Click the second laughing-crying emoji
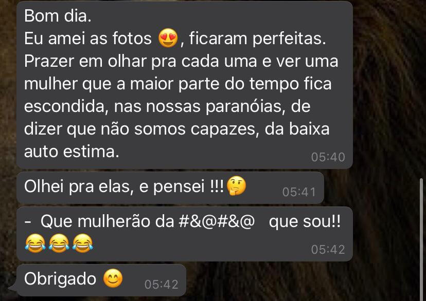This screenshot has width=426, height=301. 59,243
